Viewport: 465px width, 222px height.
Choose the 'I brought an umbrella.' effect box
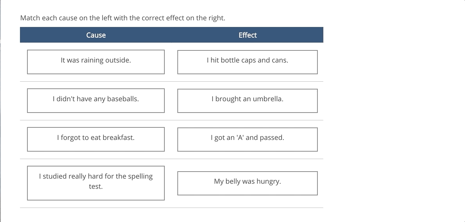[x=247, y=101]
